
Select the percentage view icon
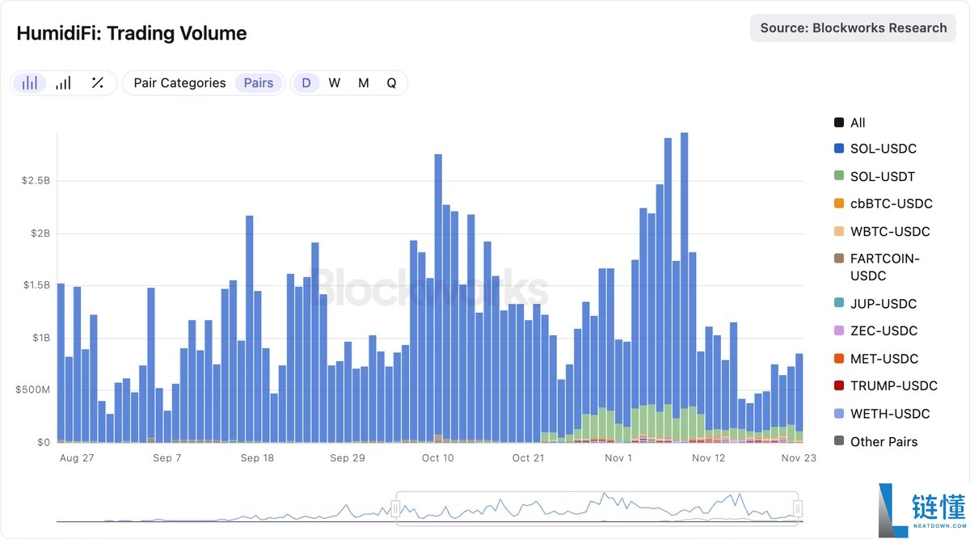click(x=97, y=83)
